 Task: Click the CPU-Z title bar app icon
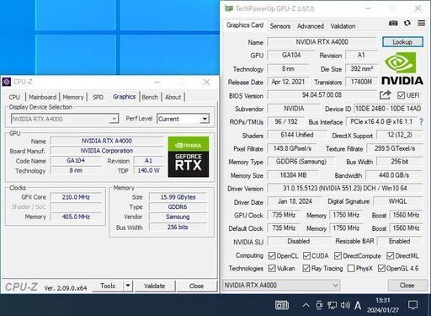[x=7, y=82]
